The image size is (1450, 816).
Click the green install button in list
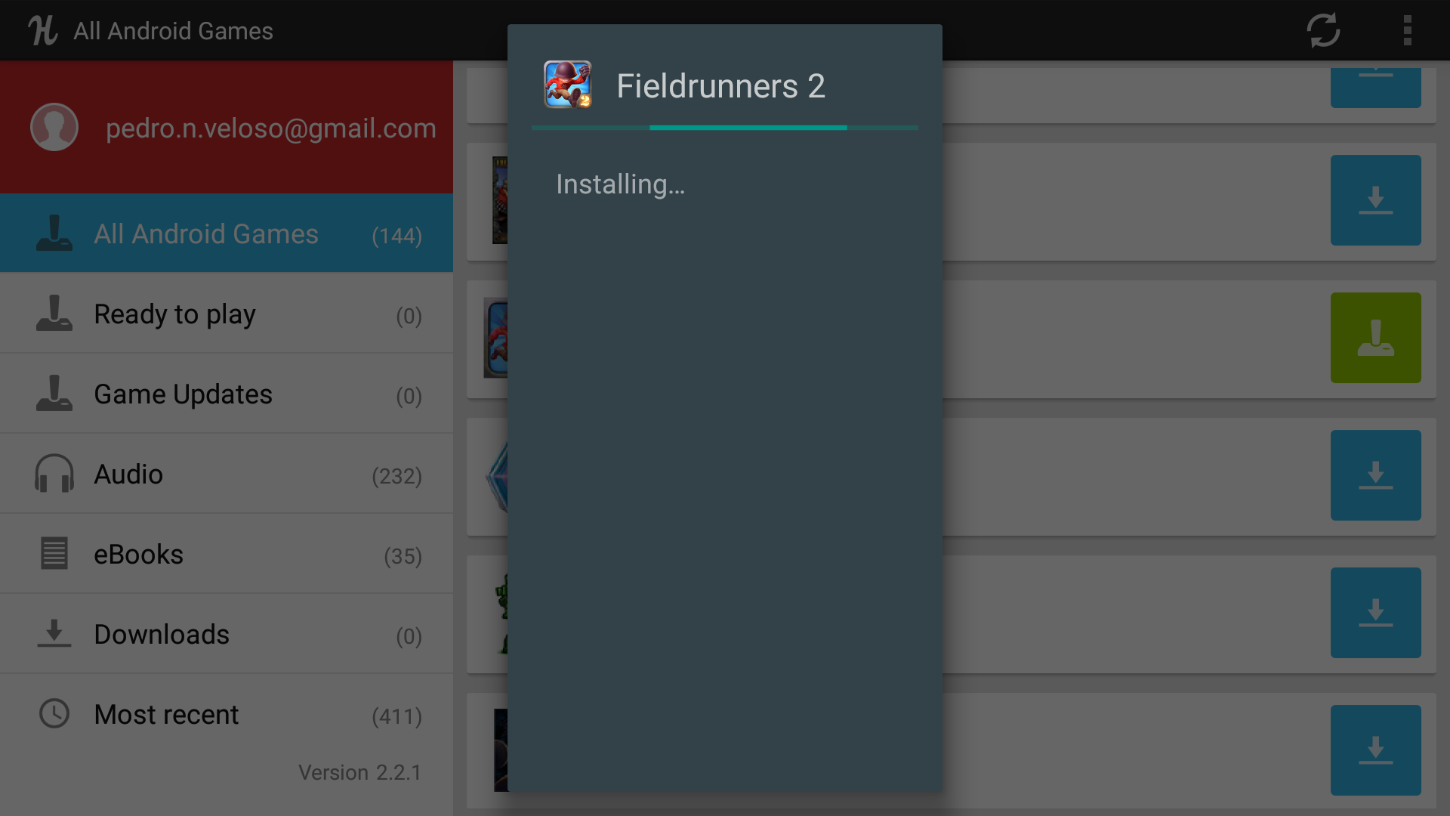coord(1376,335)
